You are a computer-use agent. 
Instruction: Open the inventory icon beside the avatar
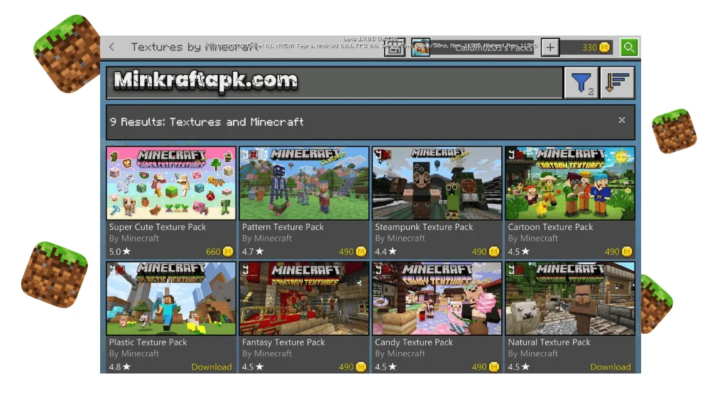[x=395, y=48]
